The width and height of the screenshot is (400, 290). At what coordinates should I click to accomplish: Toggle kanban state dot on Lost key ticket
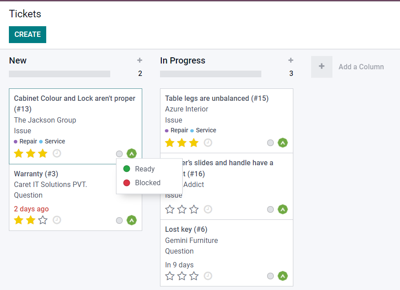point(270,276)
